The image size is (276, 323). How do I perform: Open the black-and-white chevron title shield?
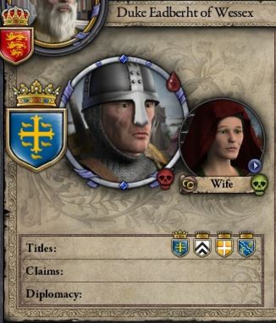[x=202, y=245]
